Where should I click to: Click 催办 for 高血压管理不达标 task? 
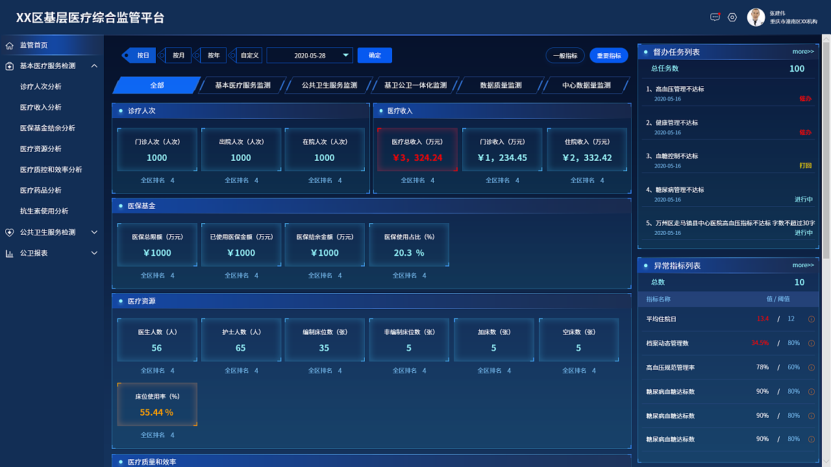click(806, 99)
